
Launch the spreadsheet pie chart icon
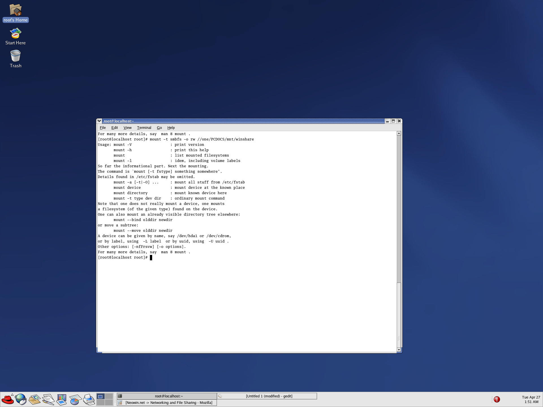tap(75, 399)
